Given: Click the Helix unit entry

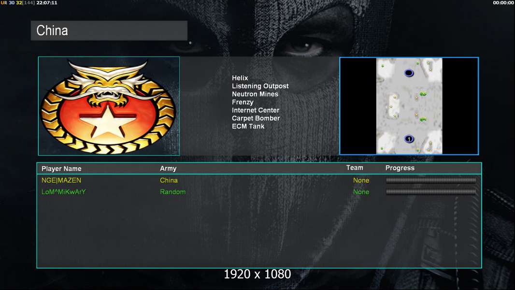Looking at the screenshot, I should click(x=240, y=78).
